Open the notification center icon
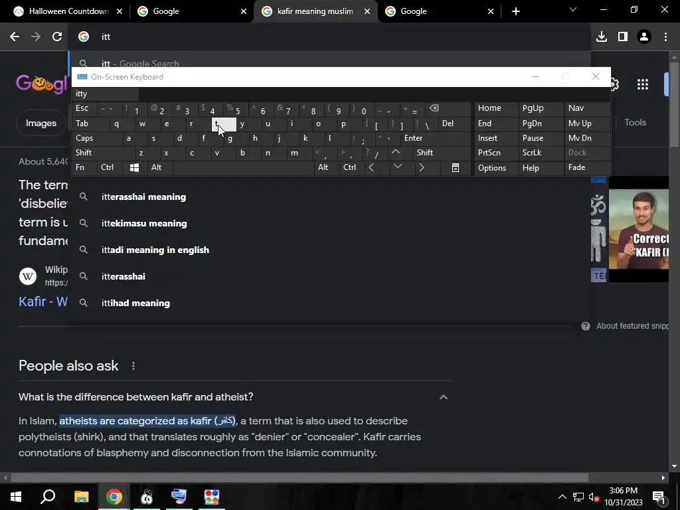This screenshot has height=510, width=680. (x=659, y=497)
